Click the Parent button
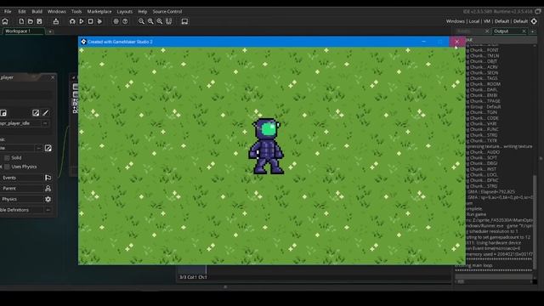Screen dimensions: 544x306 (20, 189)
